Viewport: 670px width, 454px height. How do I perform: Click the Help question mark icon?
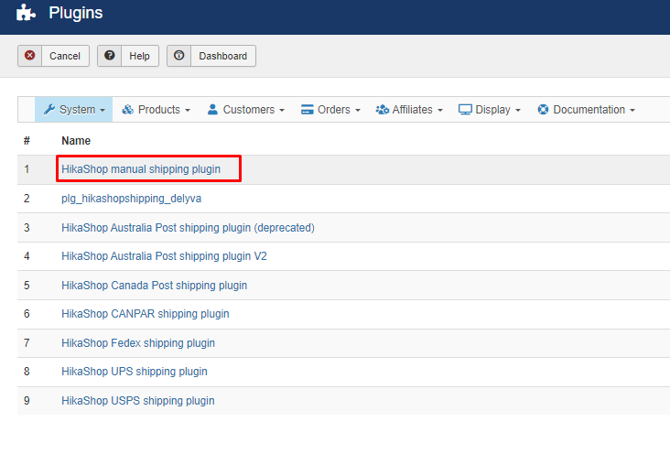pos(110,56)
